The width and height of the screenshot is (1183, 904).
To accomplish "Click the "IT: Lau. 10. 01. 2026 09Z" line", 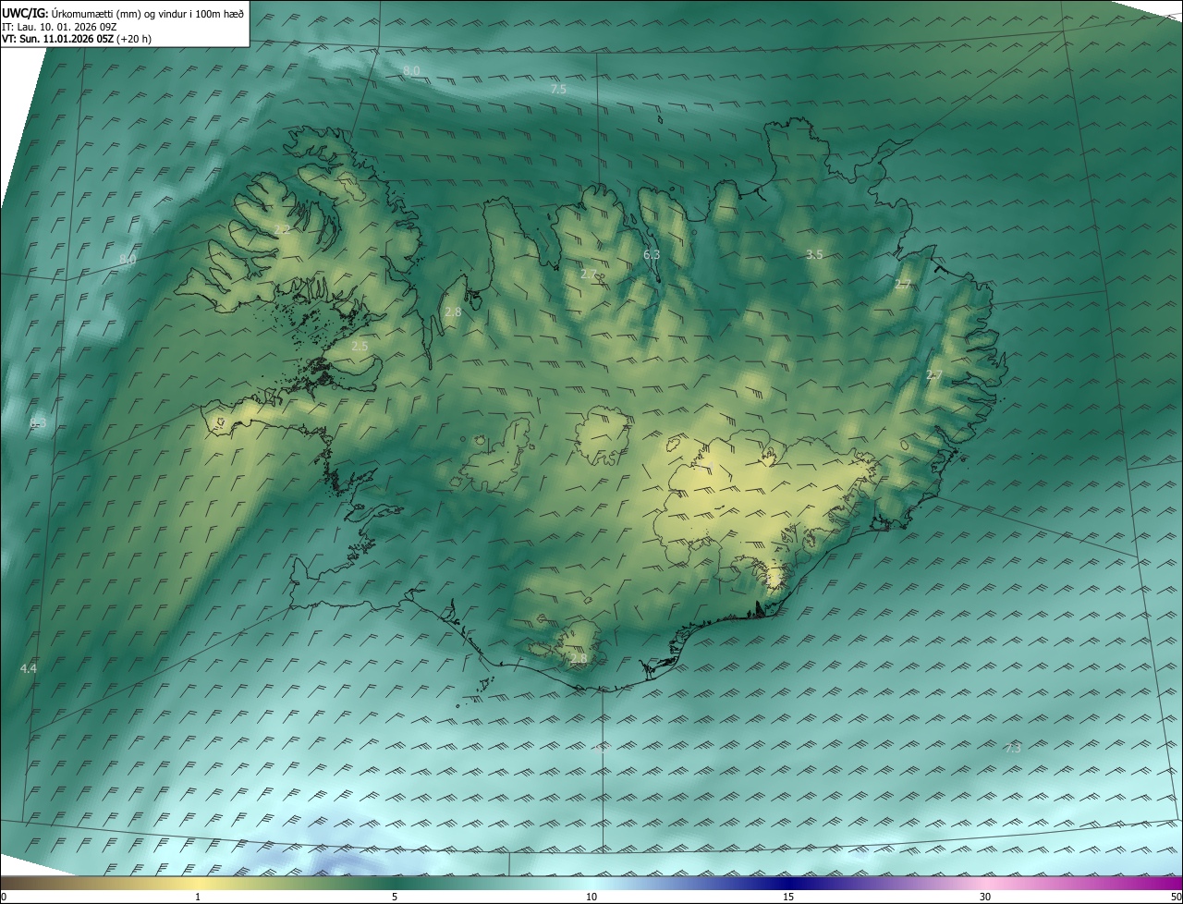I will (59, 26).
